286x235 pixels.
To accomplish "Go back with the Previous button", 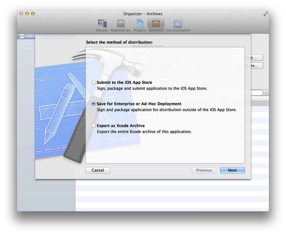I will (204, 170).
